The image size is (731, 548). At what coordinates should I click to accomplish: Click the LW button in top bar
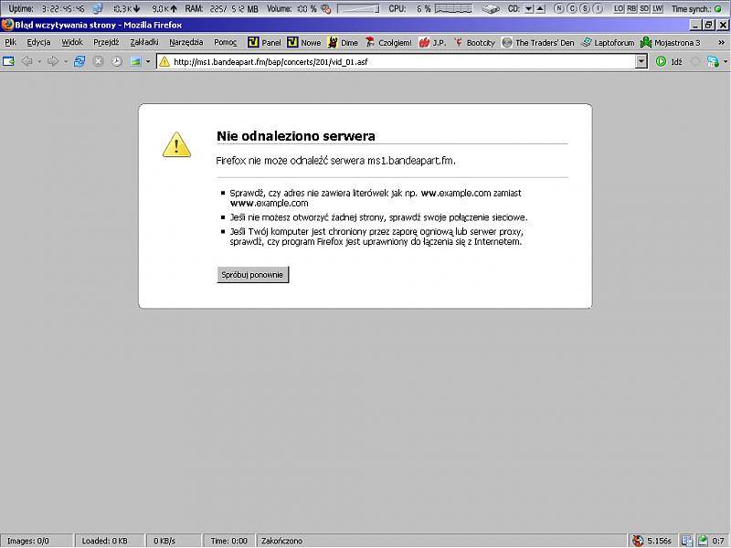658,8
